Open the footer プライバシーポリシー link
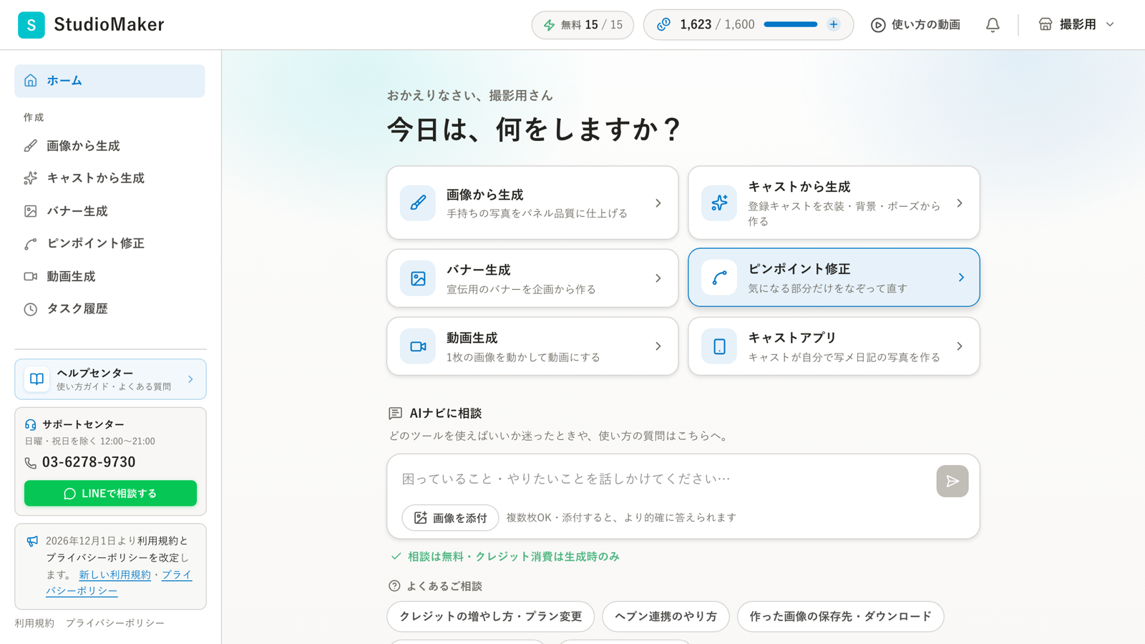Image resolution: width=1145 pixels, height=644 pixels. (x=115, y=623)
